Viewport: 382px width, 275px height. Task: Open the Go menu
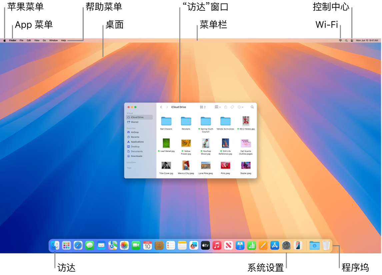[44, 40]
